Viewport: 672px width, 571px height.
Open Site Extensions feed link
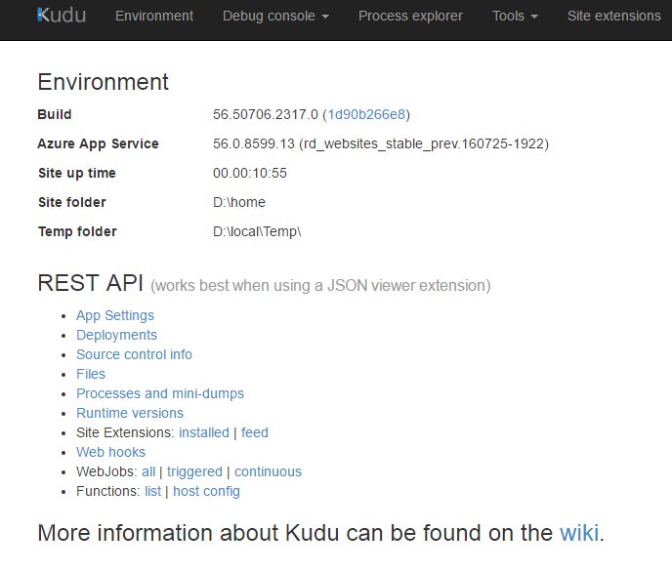coord(255,432)
